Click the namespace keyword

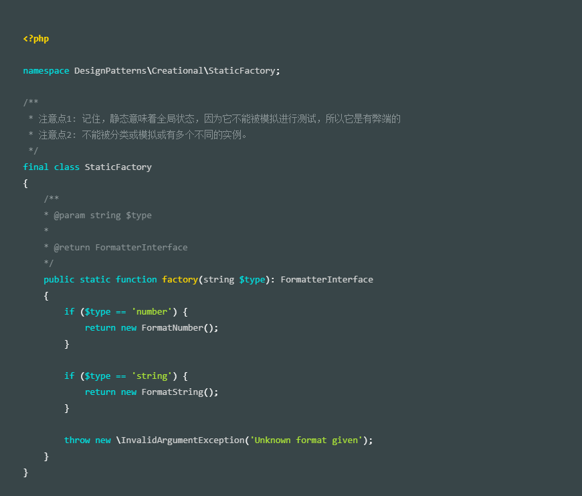[x=46, y=71]
